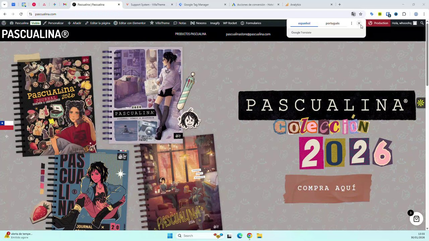Image resolution: width=429 pixels, height=241 pixels.
Task: Open the shopping cart floating icon
Action: 416,219
